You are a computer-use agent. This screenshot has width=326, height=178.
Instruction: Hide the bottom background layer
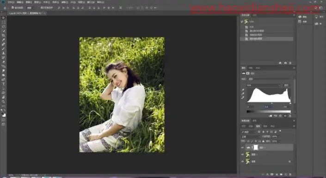(242, 161)
